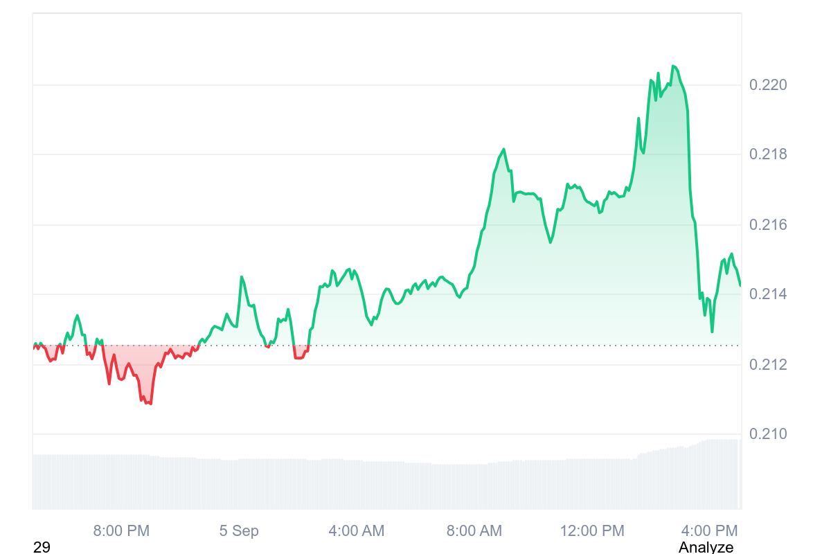The width and height of the screenshot is (831, 554).
Task: Select the 0.210 price axis label
Action: [768, 434]
